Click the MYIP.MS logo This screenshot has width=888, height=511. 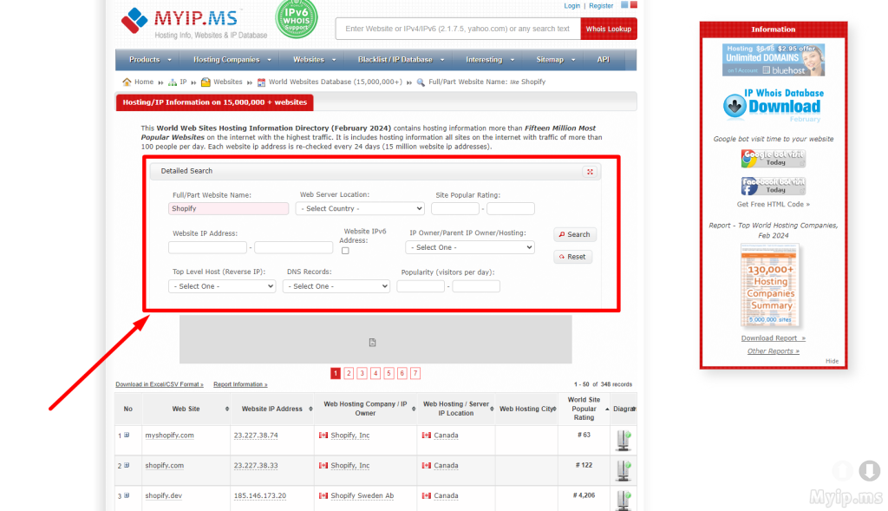[194, 23]
